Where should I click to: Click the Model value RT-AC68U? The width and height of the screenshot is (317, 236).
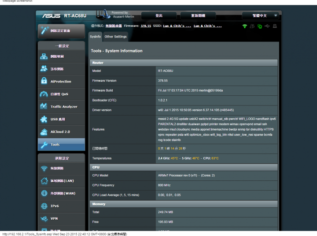click(166, 71)
